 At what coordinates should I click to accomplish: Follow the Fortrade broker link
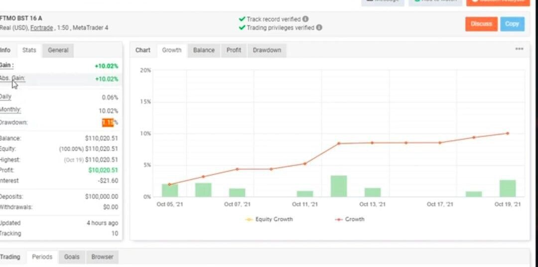(41, 28)
